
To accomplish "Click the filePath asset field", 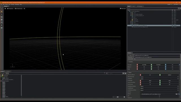I will [158, 94].
